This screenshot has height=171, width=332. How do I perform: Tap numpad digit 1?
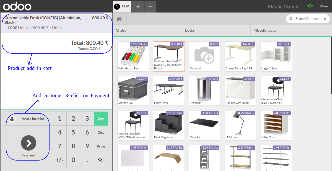coord(59,119)
